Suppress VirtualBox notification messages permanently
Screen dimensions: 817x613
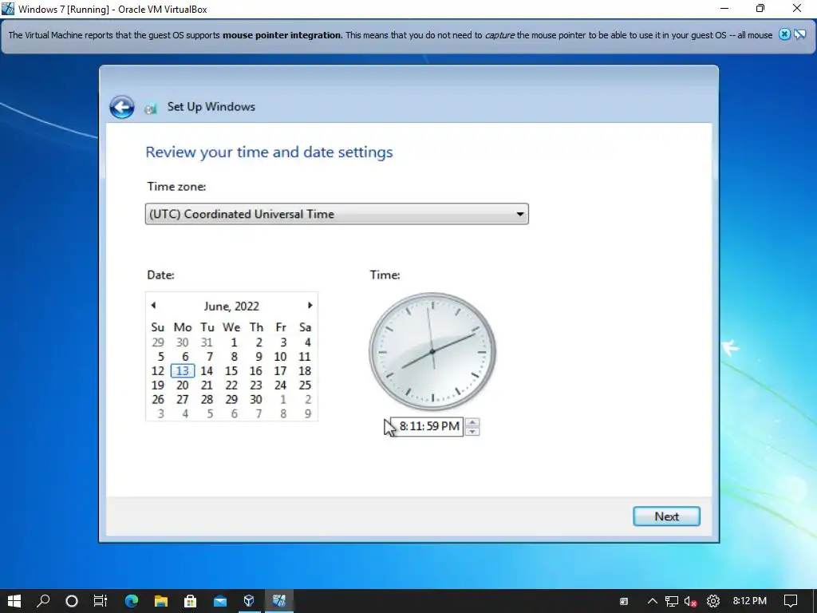click(x=799, y=34)
